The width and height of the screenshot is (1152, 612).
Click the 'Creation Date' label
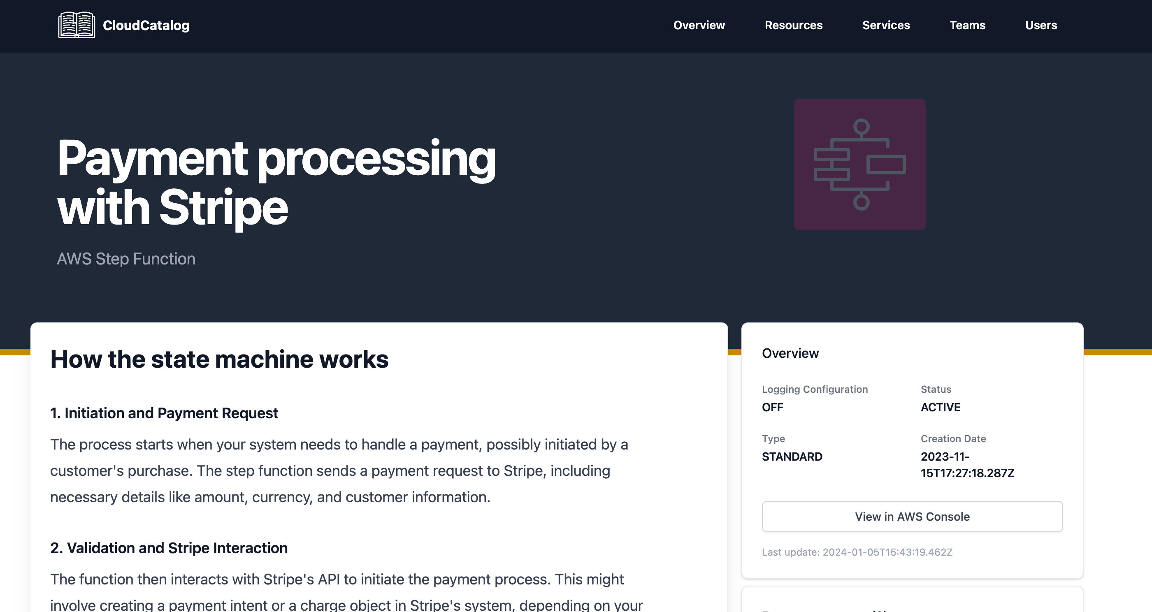(x=953, y=438)
